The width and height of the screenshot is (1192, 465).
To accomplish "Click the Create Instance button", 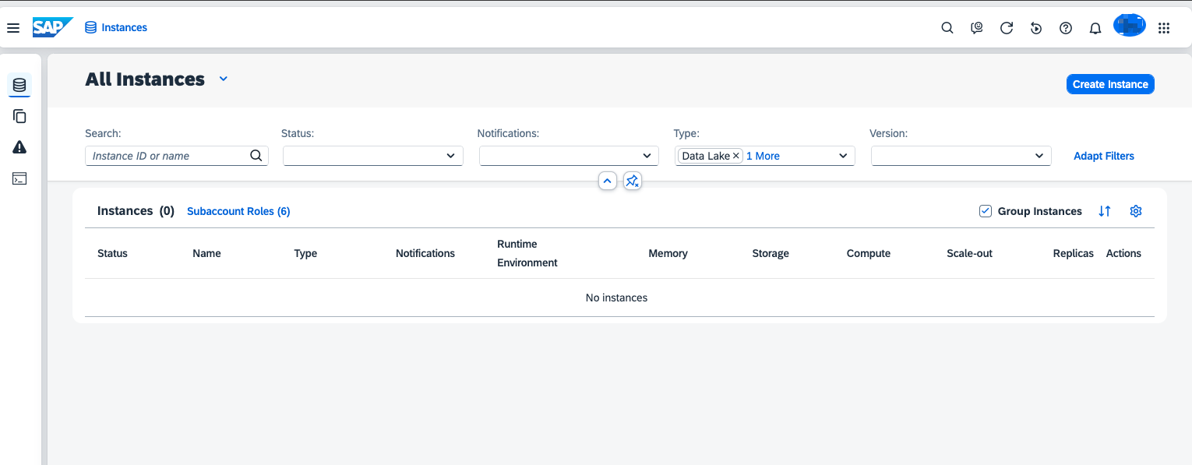I will coord(1110,84).
